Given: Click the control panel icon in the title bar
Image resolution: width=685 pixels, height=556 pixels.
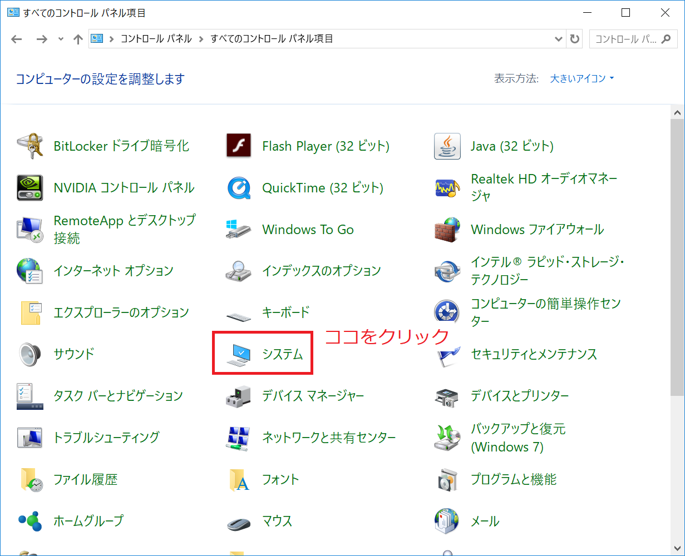Looking at the screenshot, I should 13,12.
